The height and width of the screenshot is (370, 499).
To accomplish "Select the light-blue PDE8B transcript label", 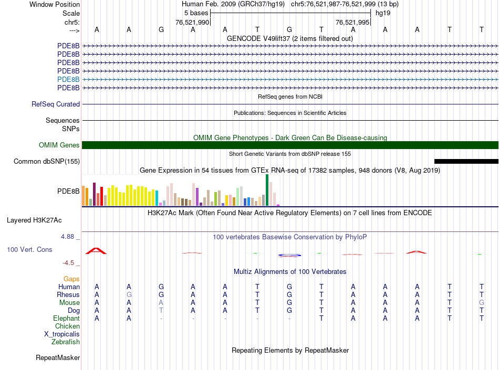I will (68, 79).
